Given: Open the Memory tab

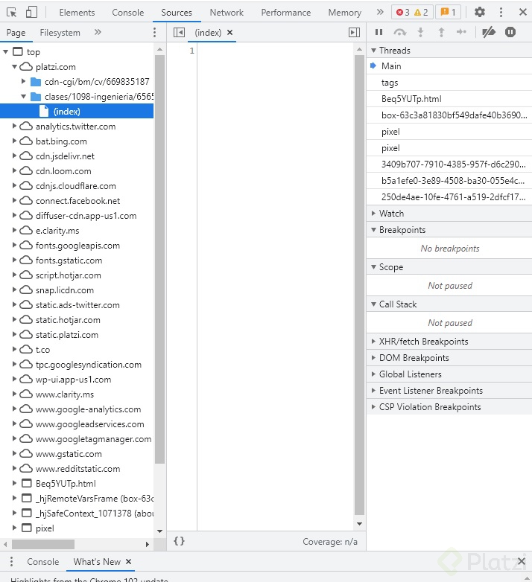Looking at the screenshot, I should [344, 12].
